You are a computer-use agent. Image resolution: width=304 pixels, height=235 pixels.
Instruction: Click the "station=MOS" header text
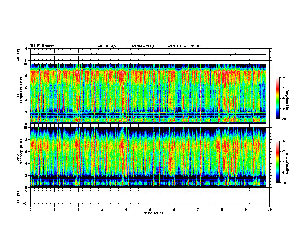point(143,46)
